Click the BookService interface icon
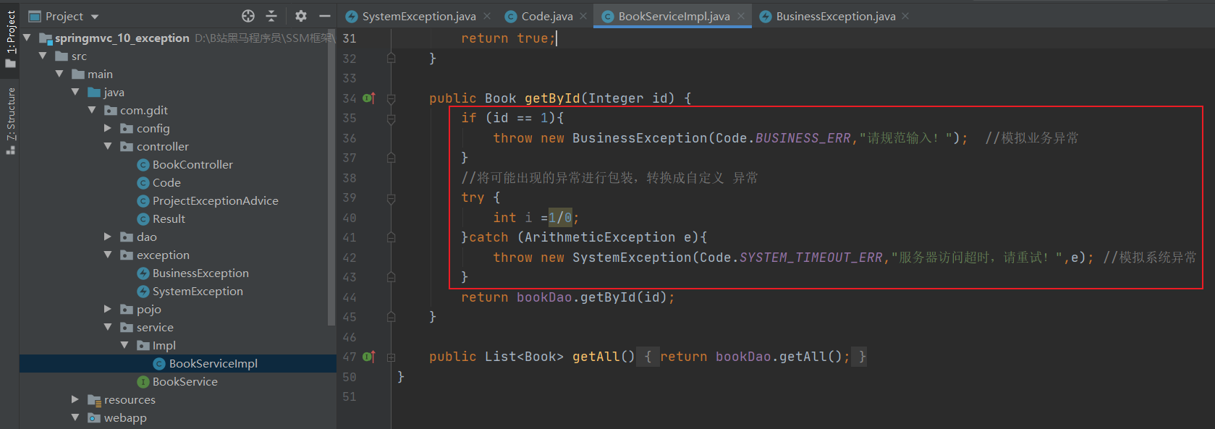Viewport: 1215px width, 429px height. [x=143, y=381]
